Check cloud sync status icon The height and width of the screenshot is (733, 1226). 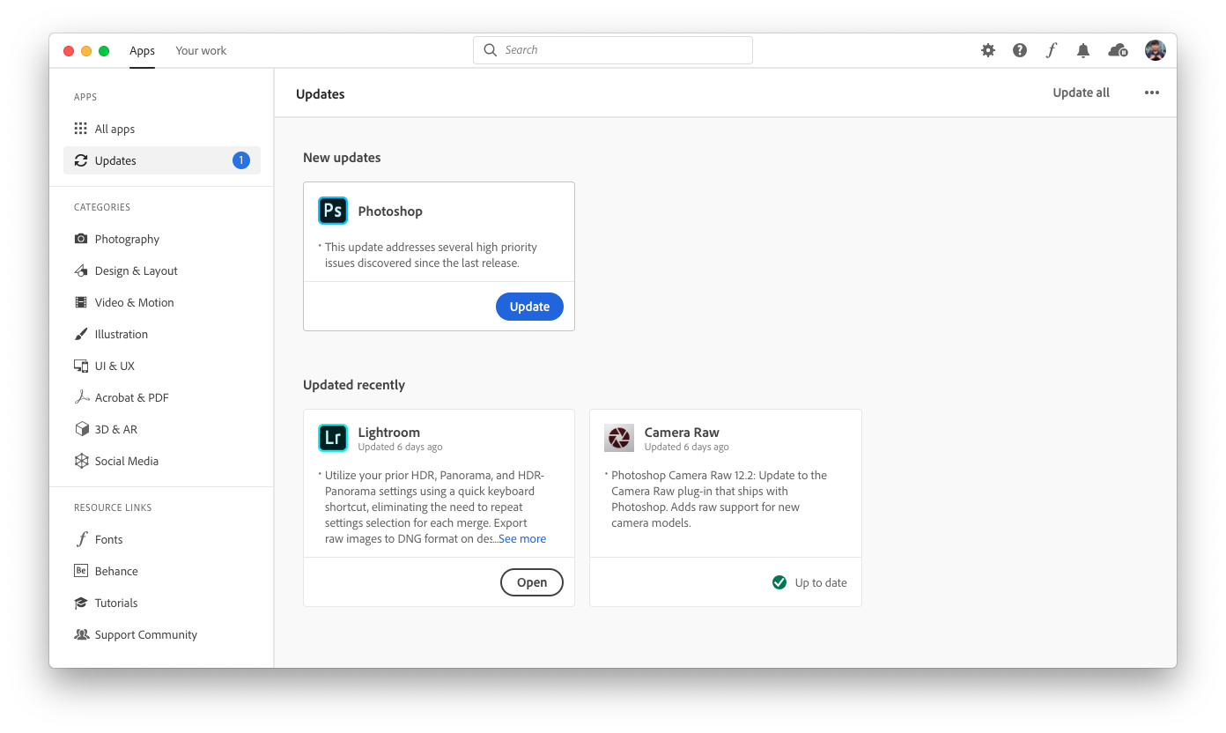pos(1118,50)
